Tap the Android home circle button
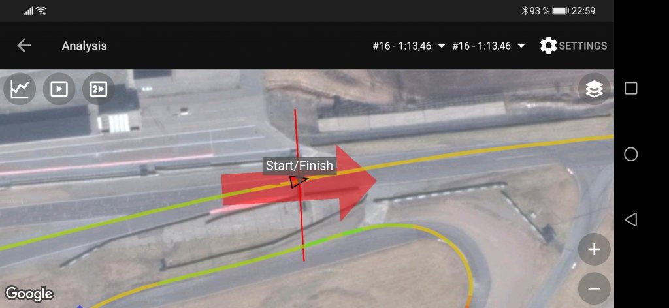 click(x=630, y=154)
